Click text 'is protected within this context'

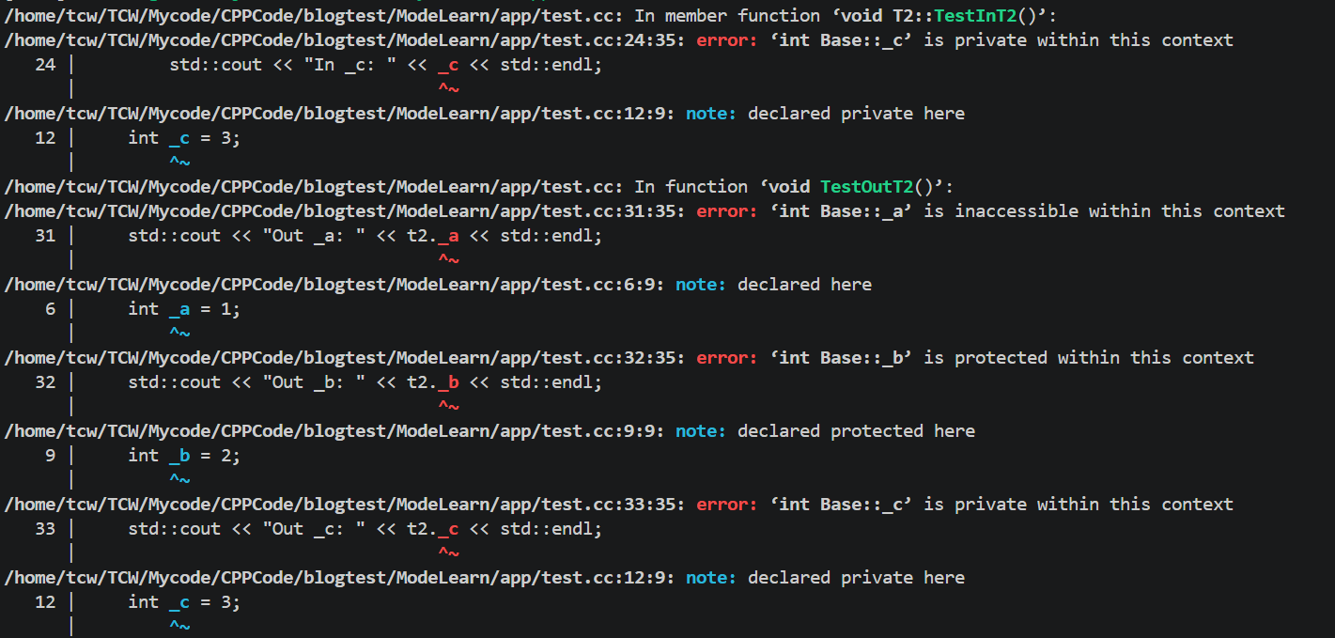point(1089,358)
